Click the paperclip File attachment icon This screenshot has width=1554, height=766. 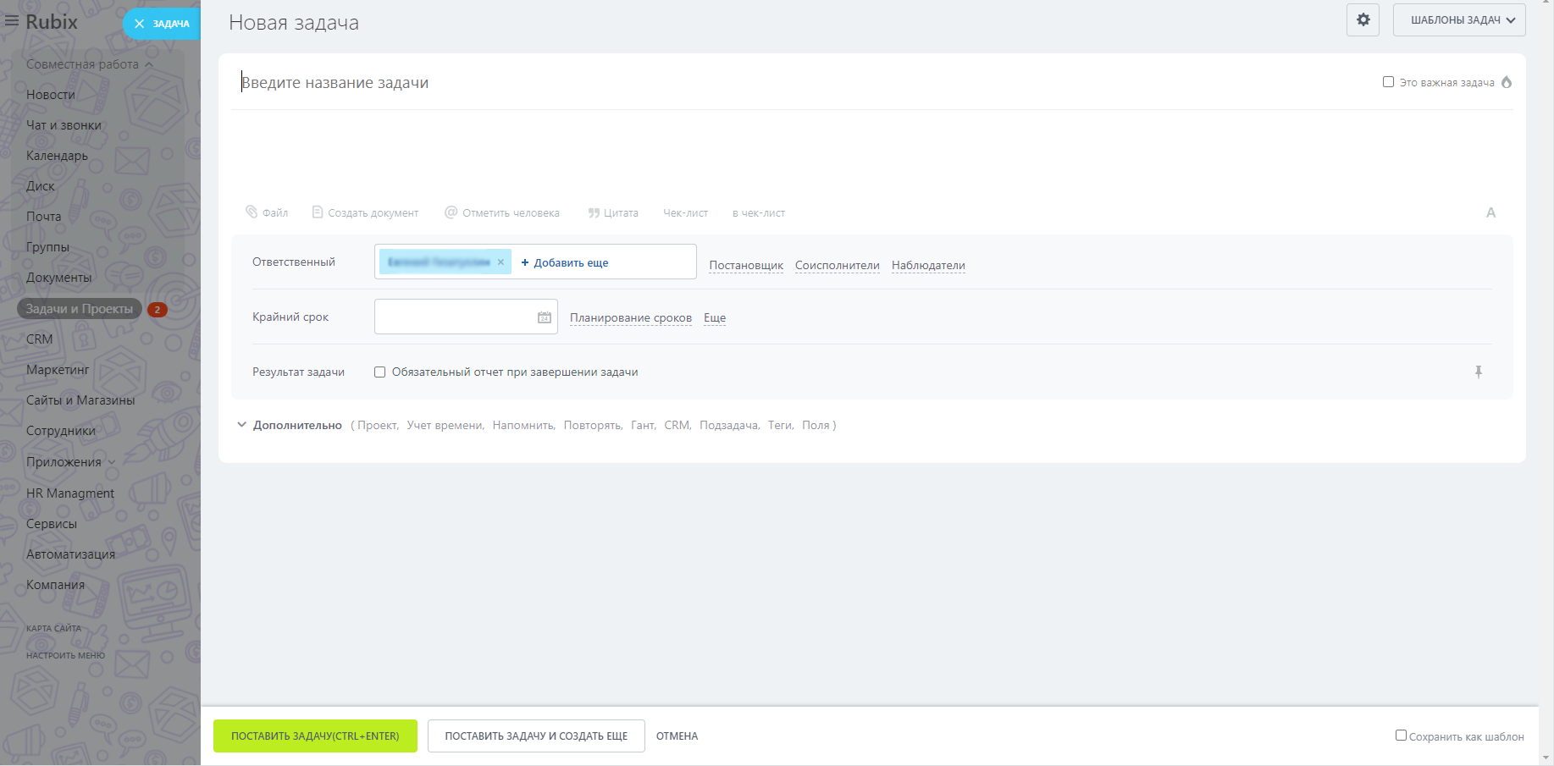coord(252,212)
